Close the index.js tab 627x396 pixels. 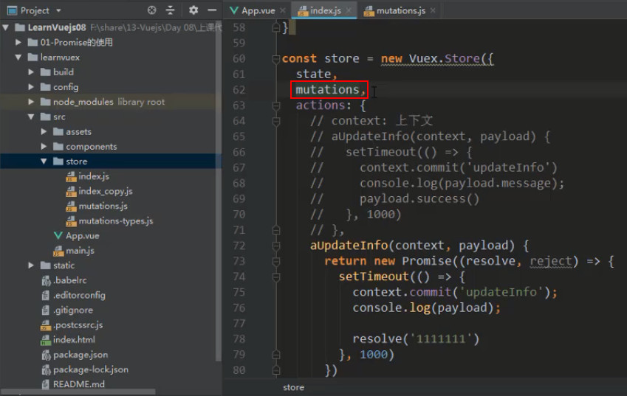click(x=349, y=10)
